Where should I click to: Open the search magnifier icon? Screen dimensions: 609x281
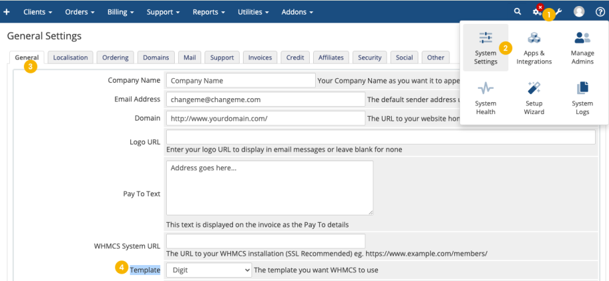point(518,12)
